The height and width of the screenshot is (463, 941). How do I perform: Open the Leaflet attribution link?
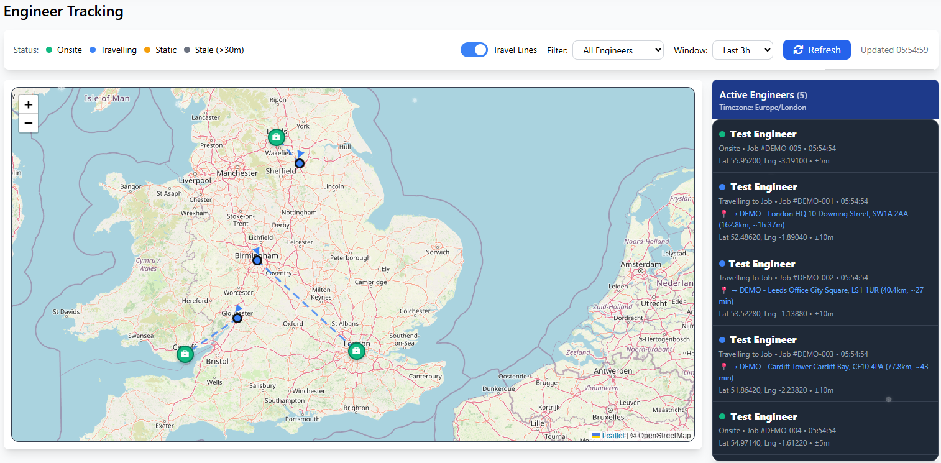(608, 436)
